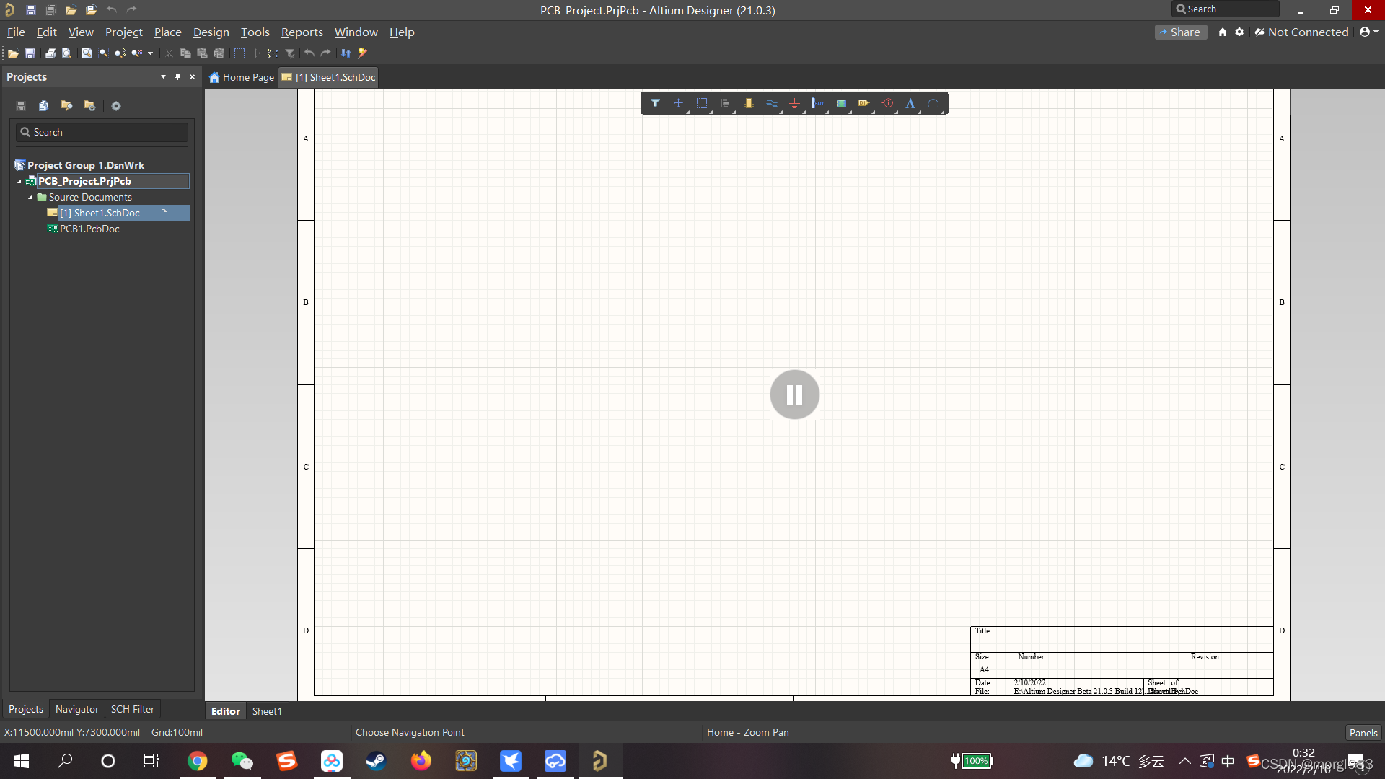Click the Place Arc drawing tool
1385x779 pixels.
(x=933, y=103)
